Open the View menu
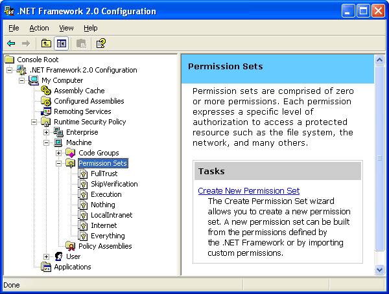Image resolution: width=389 pixels, height=294 pixels. [x=66, y=28]
